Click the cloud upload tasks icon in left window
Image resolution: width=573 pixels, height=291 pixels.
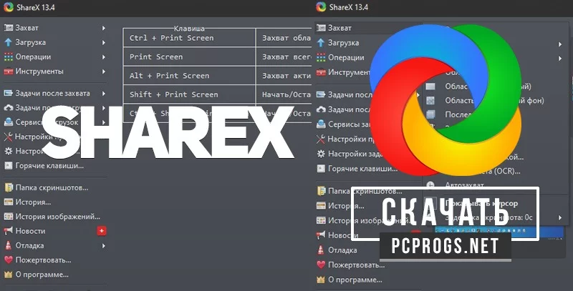(8, 108)
